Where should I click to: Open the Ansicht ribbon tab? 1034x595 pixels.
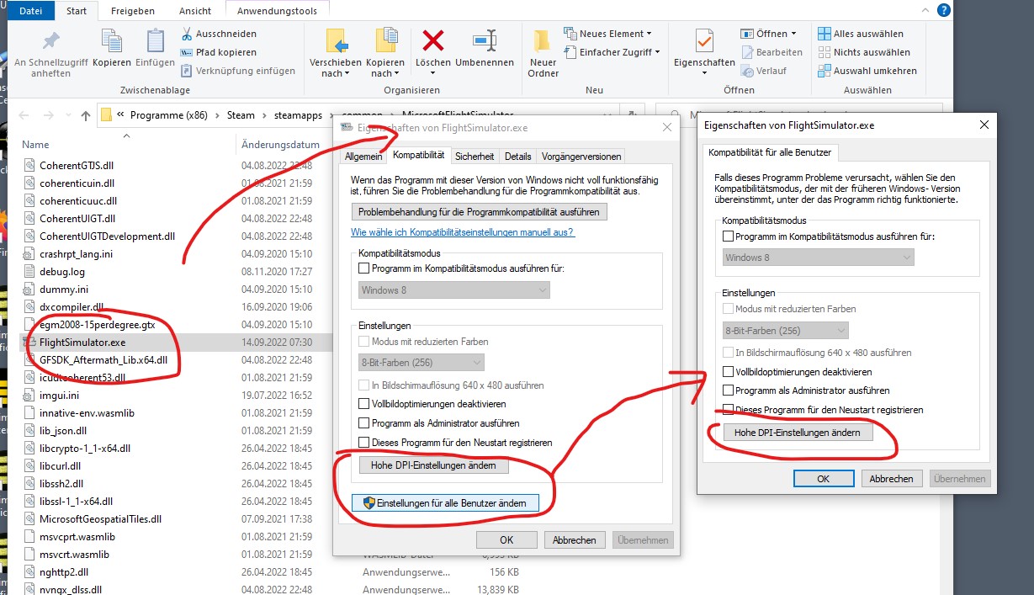click(x=195, y=11)
